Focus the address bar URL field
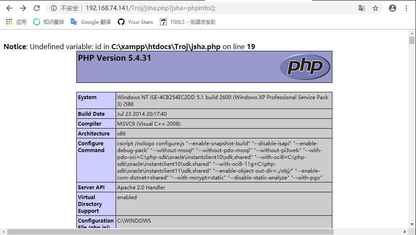416x235 pixels. click(213, 8)
